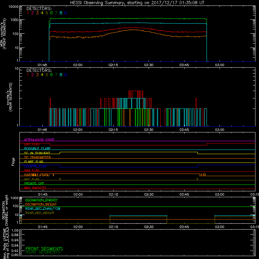The height and width of the screenshot is (259, 259).
Task: Click orange detector 3 in rear segments legend
Action: pos(37,75)
